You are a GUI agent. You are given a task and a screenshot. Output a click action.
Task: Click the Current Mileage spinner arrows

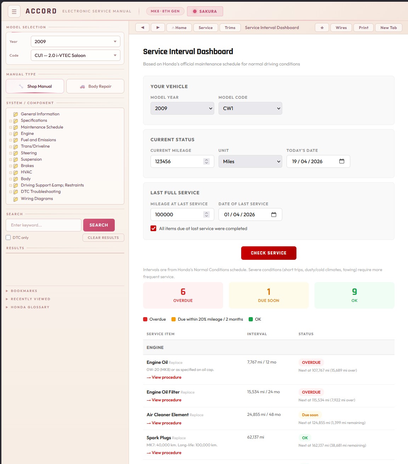point(206,161)
